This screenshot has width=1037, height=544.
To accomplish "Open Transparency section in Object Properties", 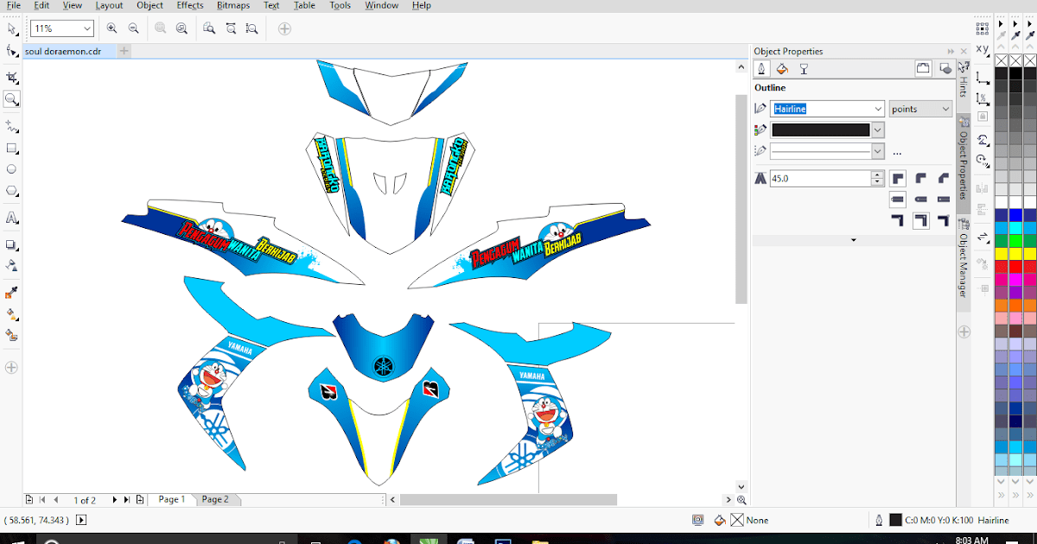I will (804, 69).
